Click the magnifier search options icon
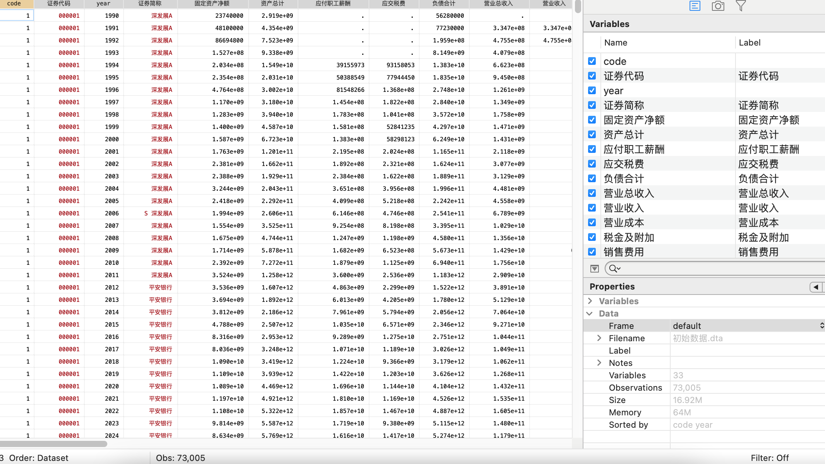The width and height of the screenshot is (825, 464). [615, 269]
